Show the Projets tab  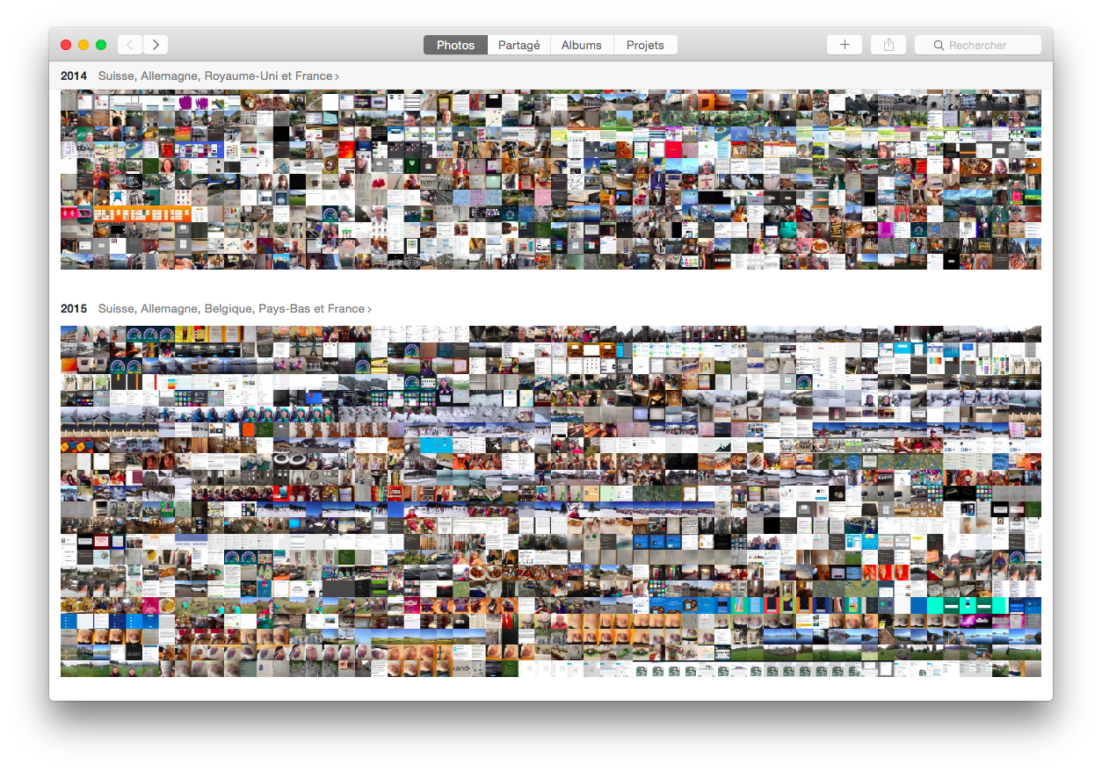(x=645, y=45)
